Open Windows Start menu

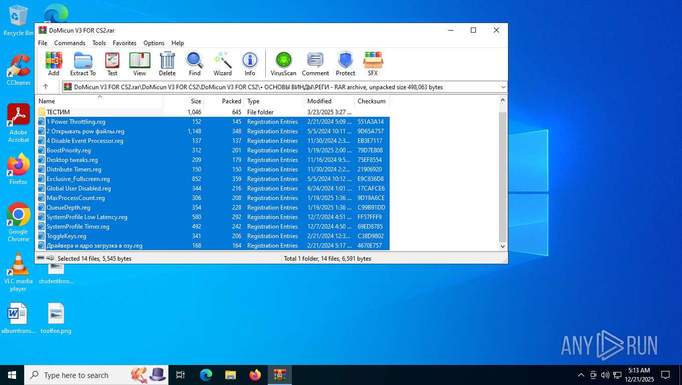[12, 375]
